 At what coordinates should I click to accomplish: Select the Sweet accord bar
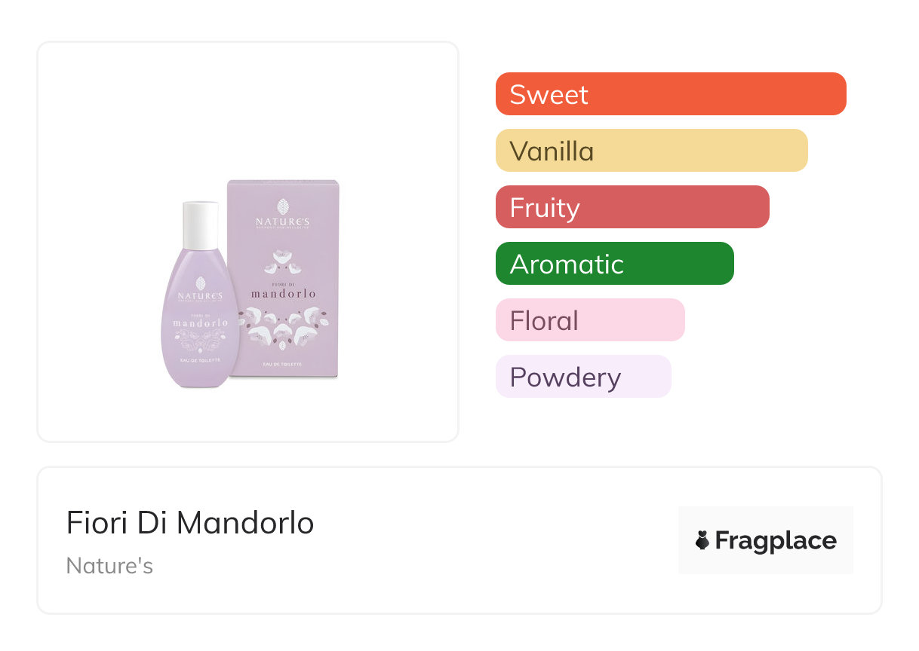[670, 94]
